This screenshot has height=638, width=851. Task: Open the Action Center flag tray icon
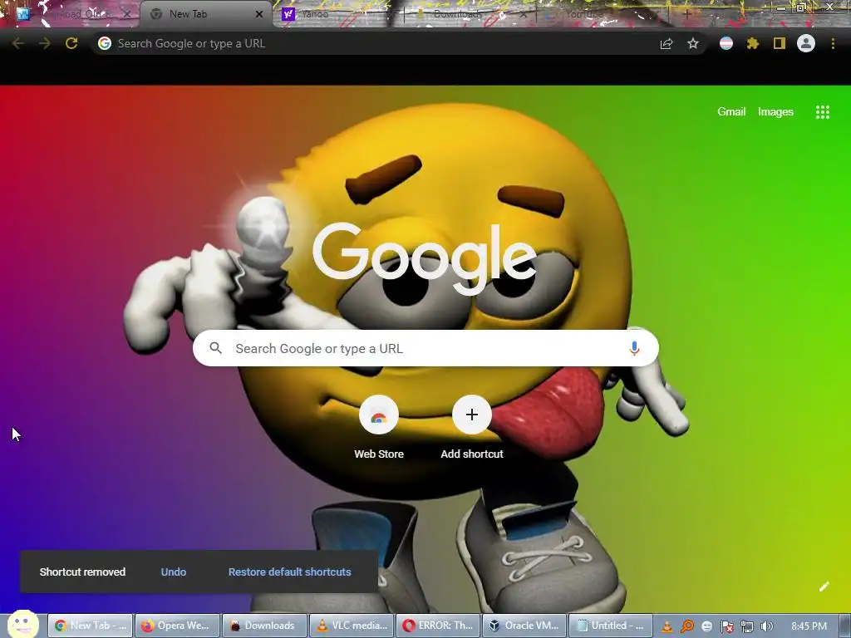[x=726, y=626]
